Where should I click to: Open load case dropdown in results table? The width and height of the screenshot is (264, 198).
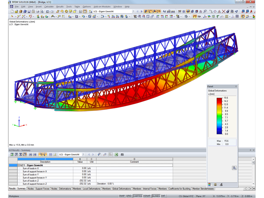[83, 155]
